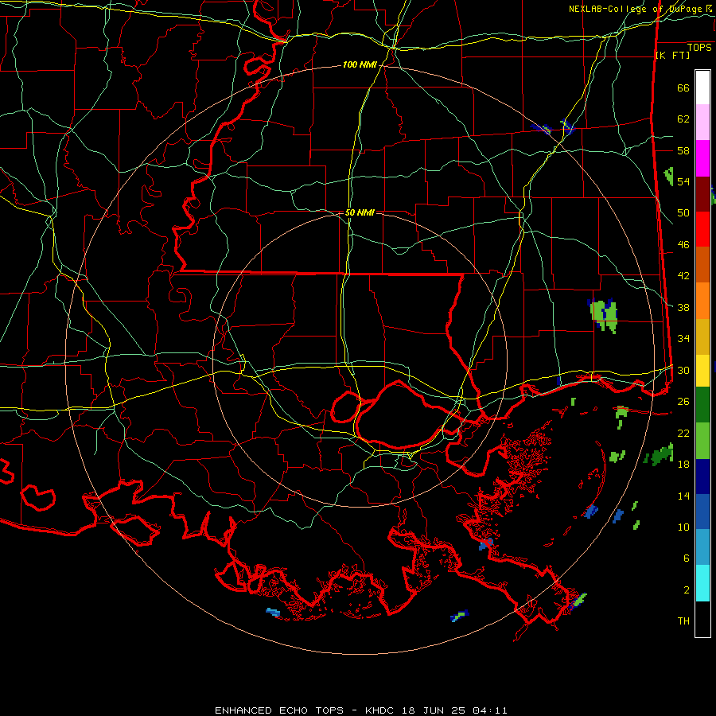Pick the medium blue legend band
Viewport: 716px width, 716px height.
702,512
